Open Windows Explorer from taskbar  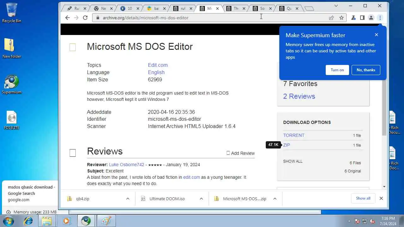47,221
